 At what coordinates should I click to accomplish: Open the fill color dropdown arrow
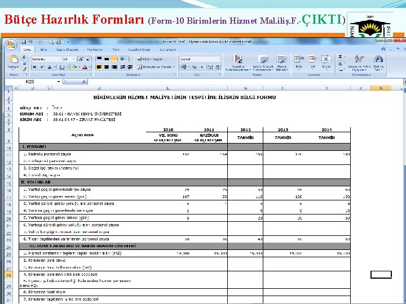click(x=79, y=67)
